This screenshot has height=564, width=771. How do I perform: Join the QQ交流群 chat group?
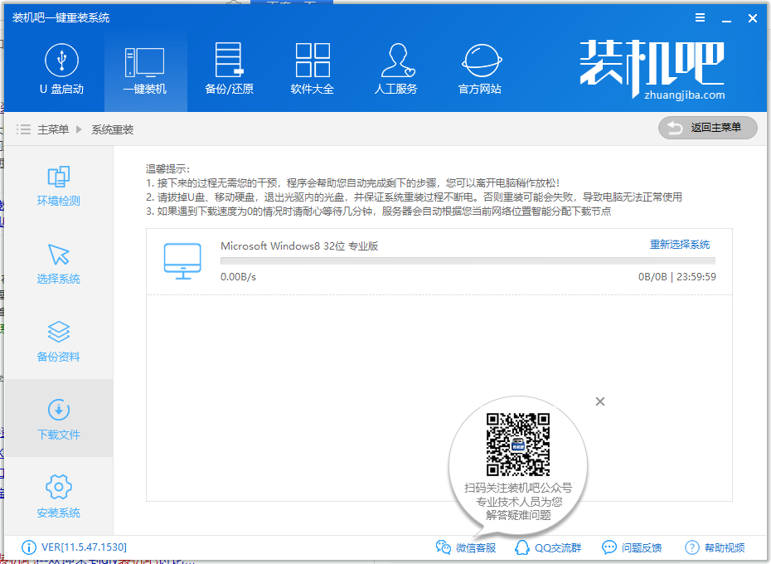click(x=548, y=547)
